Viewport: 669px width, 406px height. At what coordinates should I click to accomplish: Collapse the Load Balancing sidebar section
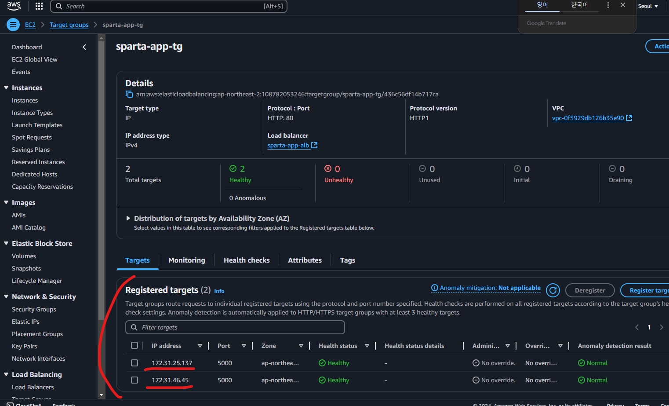(x=6, y=374)
